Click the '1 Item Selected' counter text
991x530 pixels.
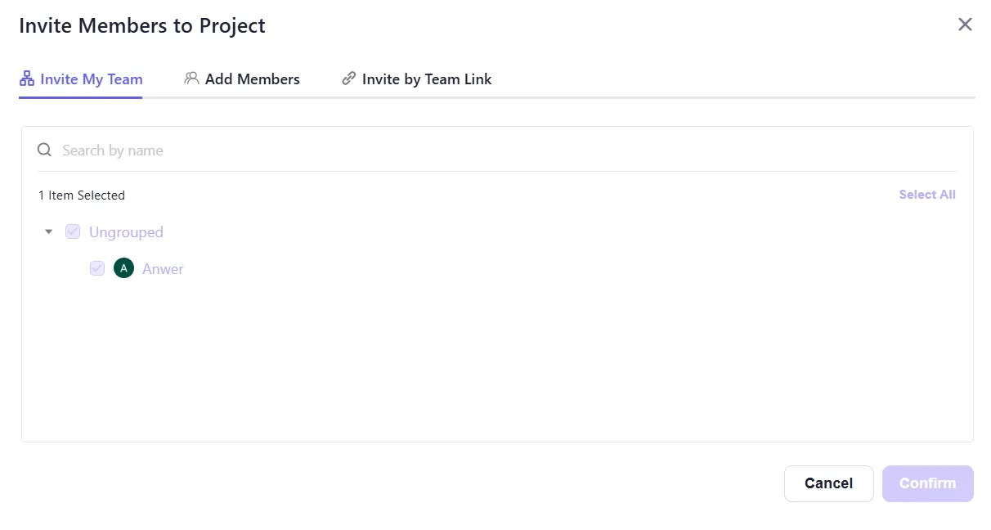pyautogui.click(x=82, y=195)
